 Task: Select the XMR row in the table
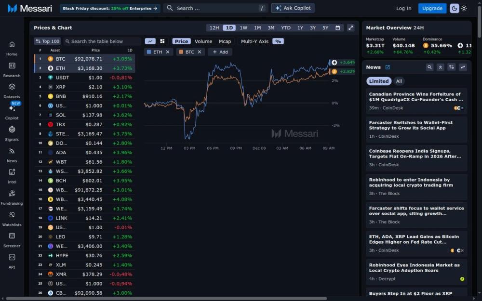[84, 275]
